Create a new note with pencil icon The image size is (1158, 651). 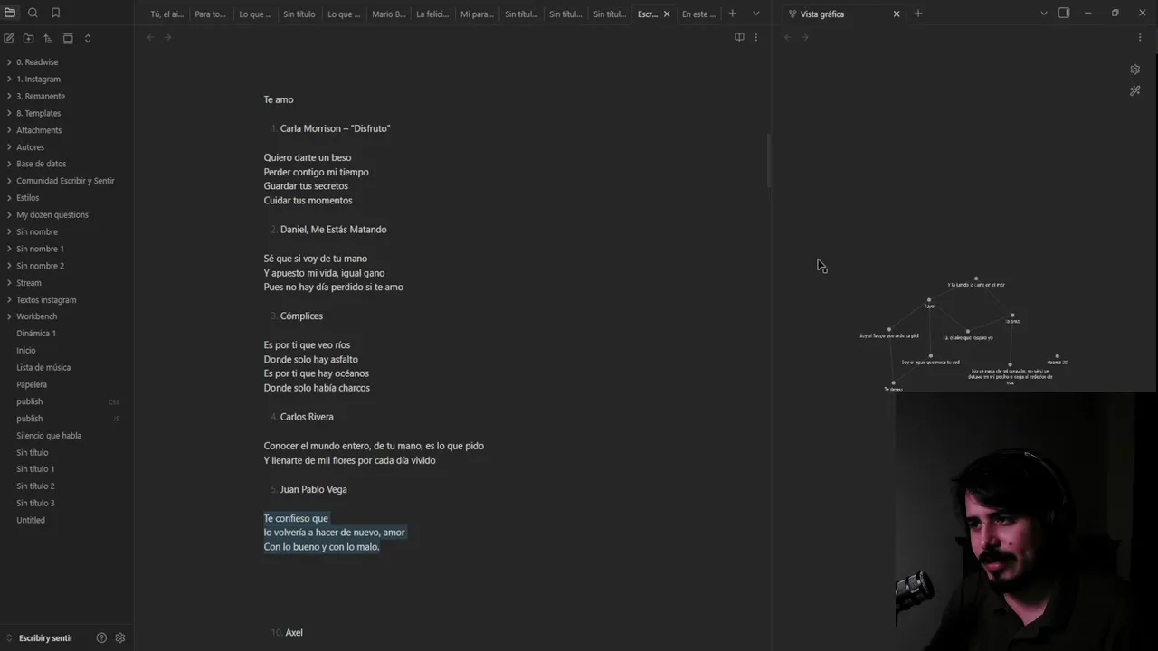point(9,38)
